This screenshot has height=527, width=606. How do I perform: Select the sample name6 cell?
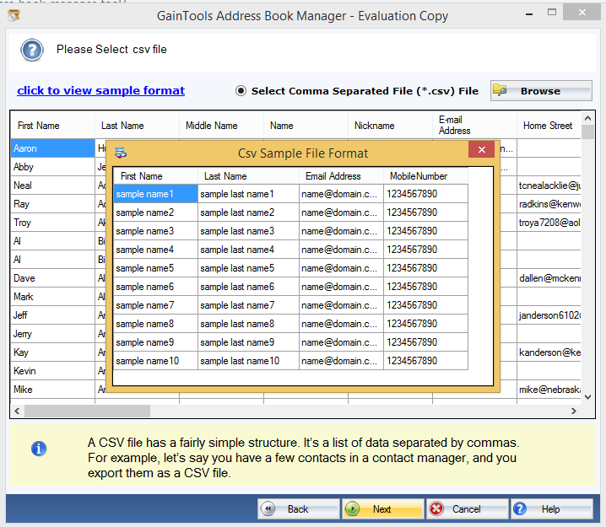point(155,287)
